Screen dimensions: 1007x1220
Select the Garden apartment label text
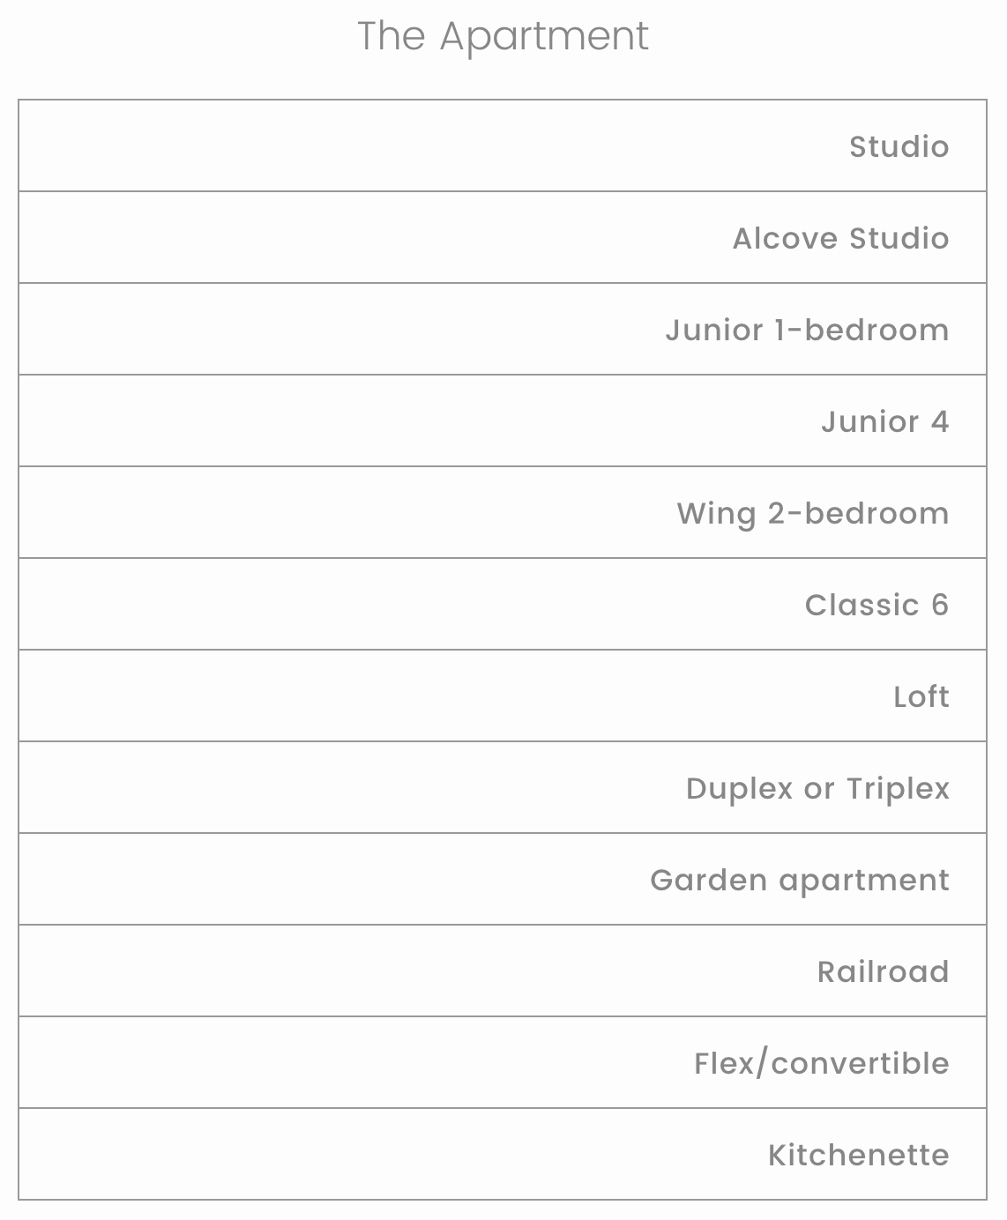pyautogui.click(x=799, y=881)
